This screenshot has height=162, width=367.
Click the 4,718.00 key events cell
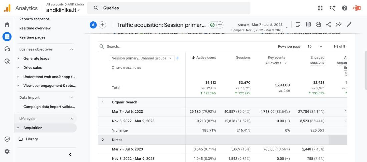point(275,112)
